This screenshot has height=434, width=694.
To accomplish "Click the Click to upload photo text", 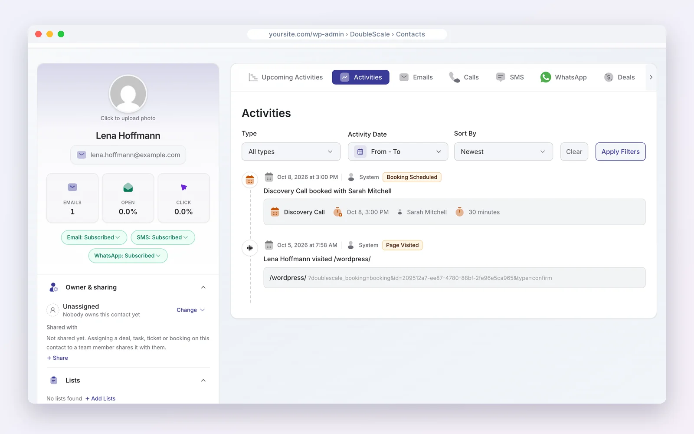I will 128,118.
